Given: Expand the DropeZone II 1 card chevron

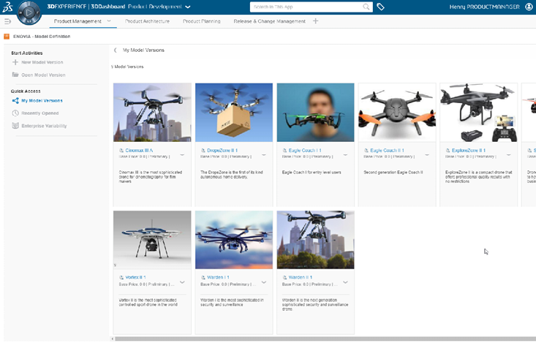Looking at the screenshot, I should click(x=264, y=155).
